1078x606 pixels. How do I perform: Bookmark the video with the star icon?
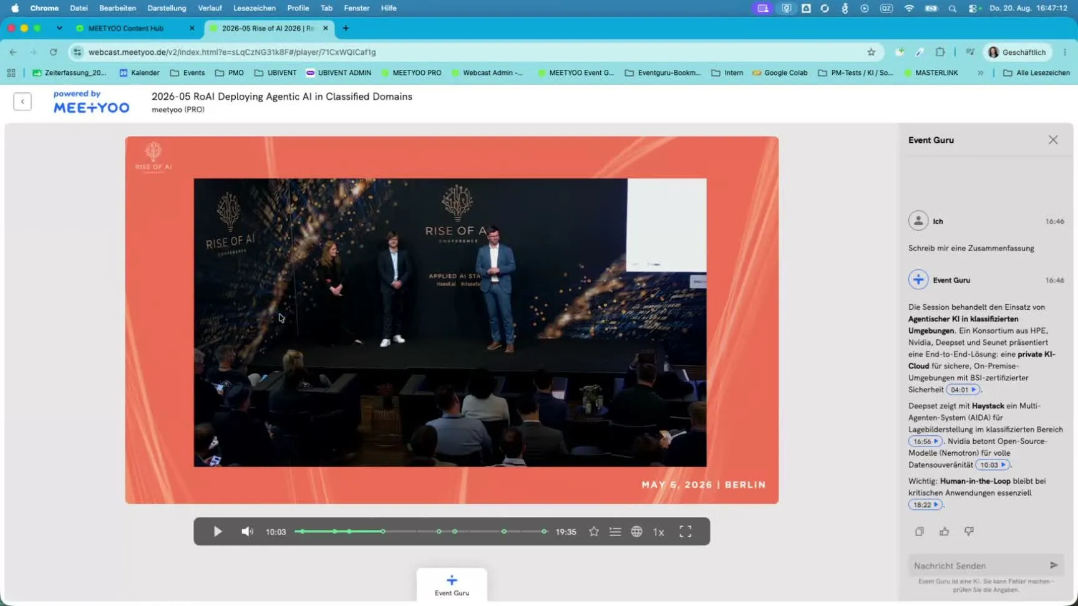pos(594,532)
